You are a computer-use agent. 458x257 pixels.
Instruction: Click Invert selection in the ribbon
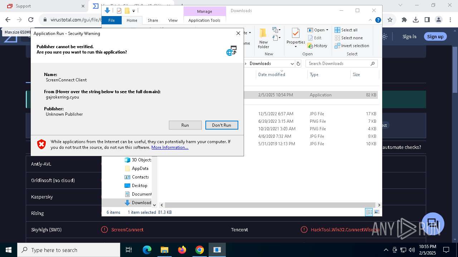pos(352,46)
